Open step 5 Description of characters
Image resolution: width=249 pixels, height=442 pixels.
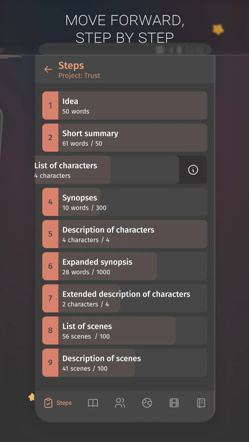tap(124, 234)
